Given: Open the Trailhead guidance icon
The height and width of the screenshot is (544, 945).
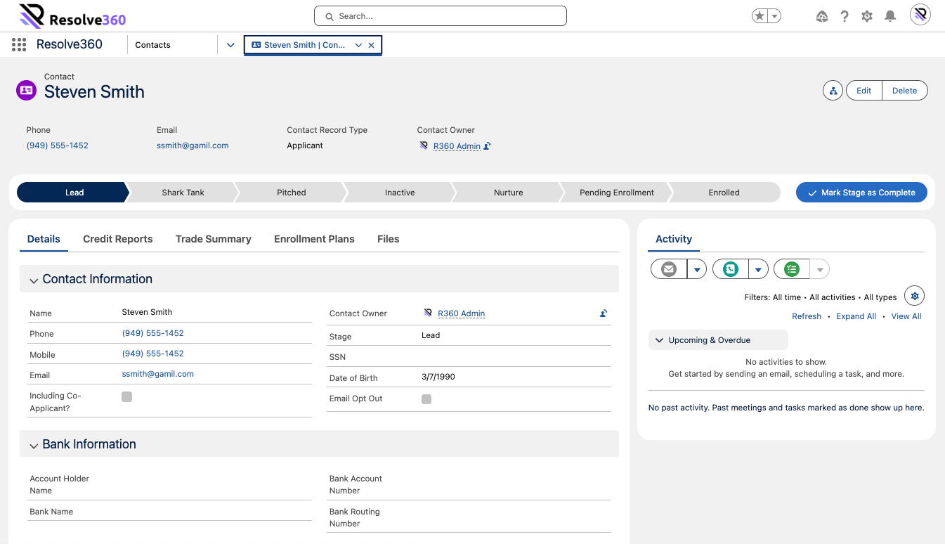Looking at the screenshot, I should click(822, 16).
